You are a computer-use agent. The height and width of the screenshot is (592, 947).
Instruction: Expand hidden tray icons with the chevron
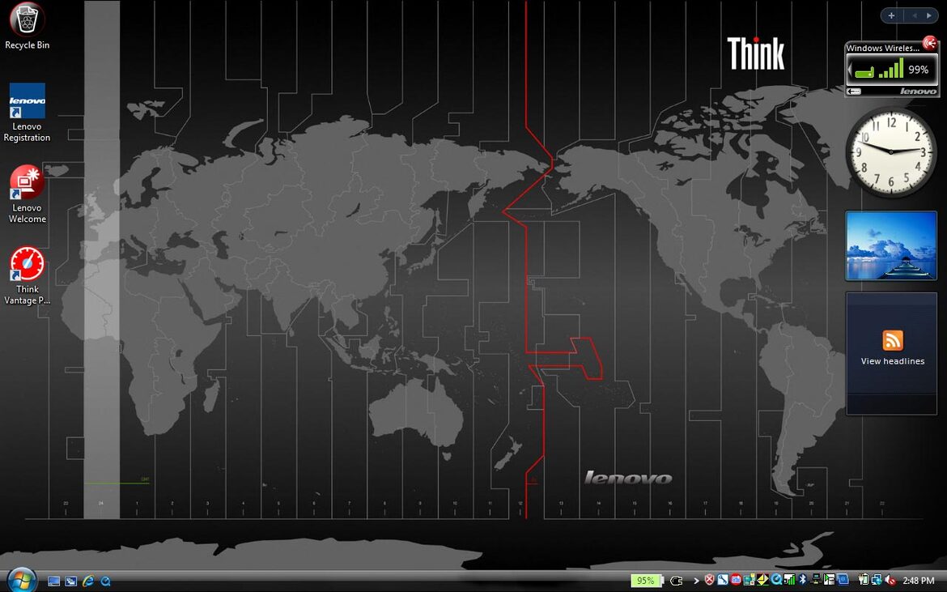696,581
